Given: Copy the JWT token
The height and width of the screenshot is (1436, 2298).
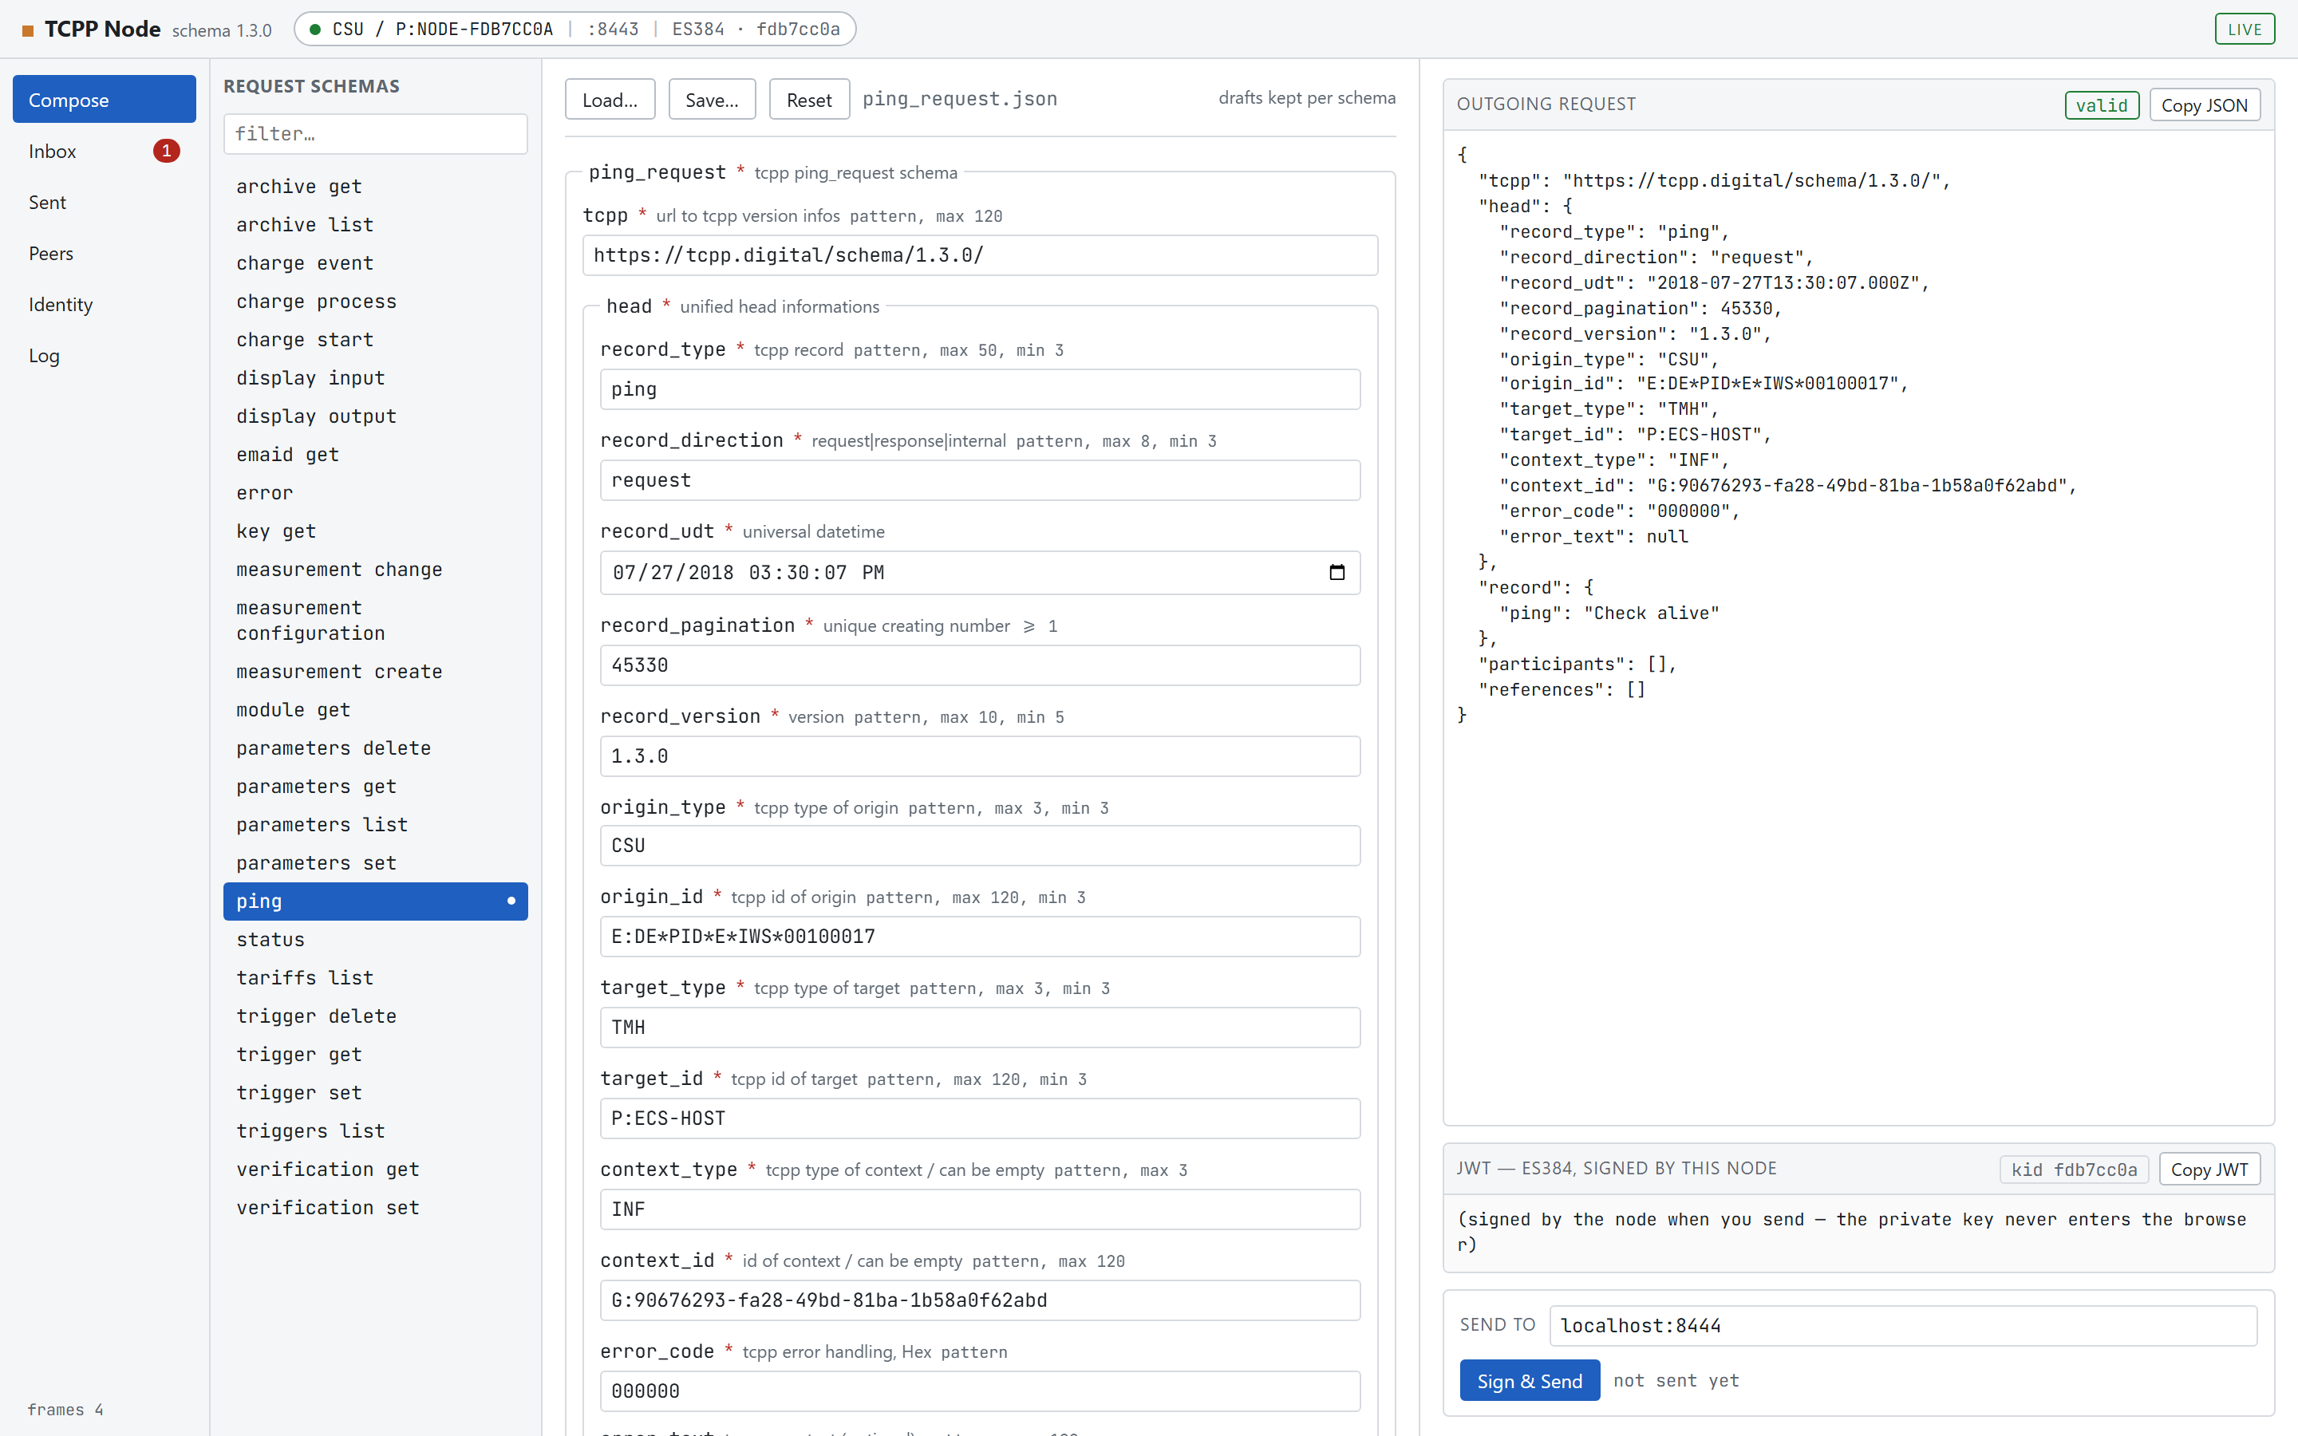Looking at the screenshot, I should [x=2209, y=1169].
